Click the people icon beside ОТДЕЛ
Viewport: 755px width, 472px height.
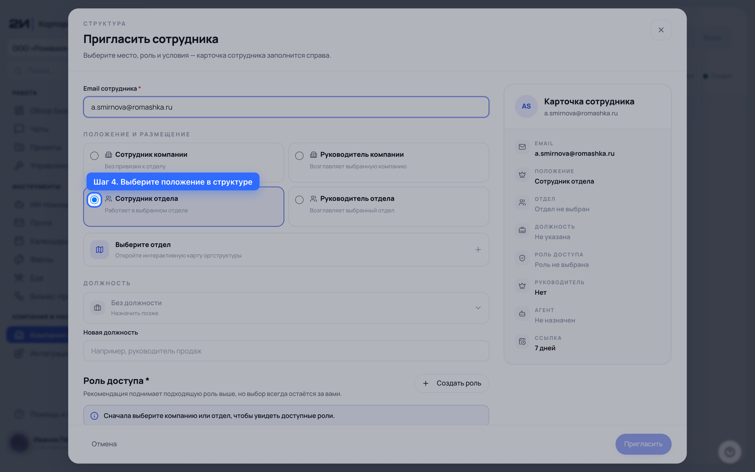point(522,202)
